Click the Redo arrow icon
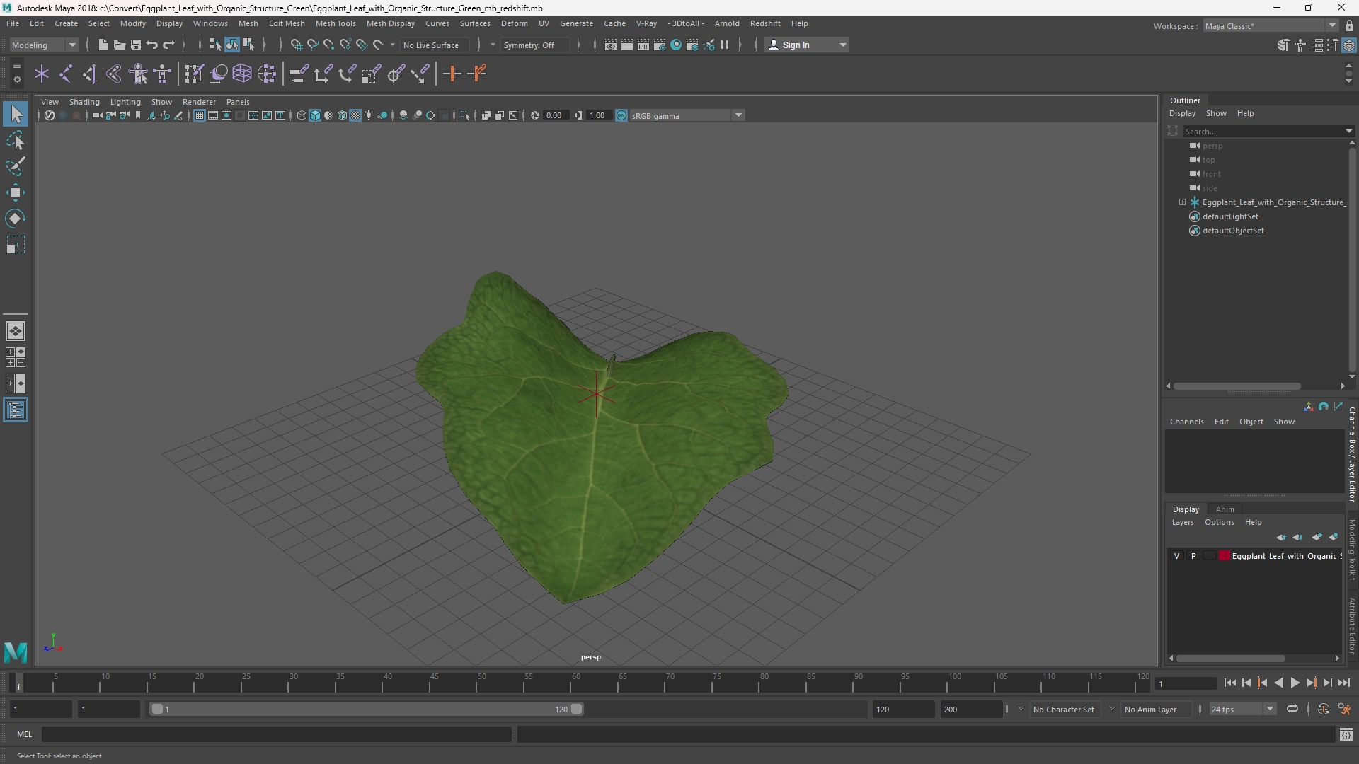Screen dimensions: 1359x764 [168, 45]
